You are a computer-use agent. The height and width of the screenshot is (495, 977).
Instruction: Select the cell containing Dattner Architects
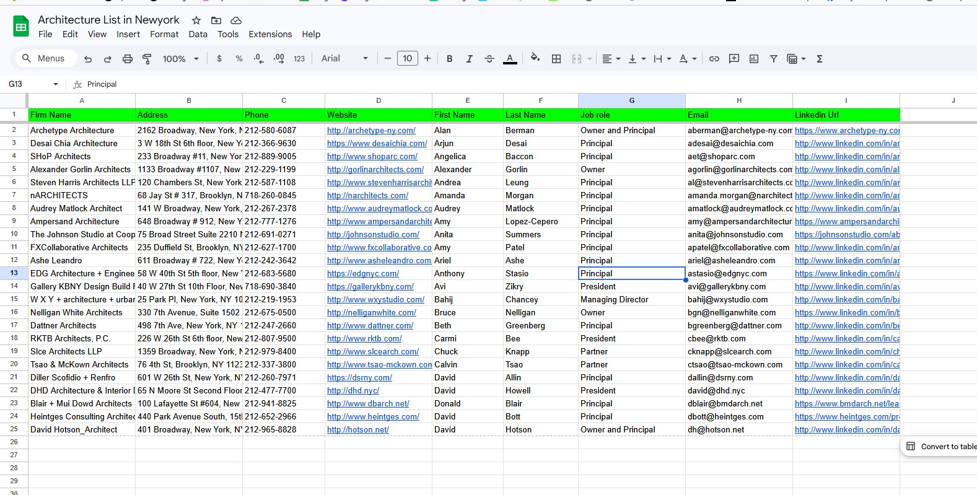82,325
